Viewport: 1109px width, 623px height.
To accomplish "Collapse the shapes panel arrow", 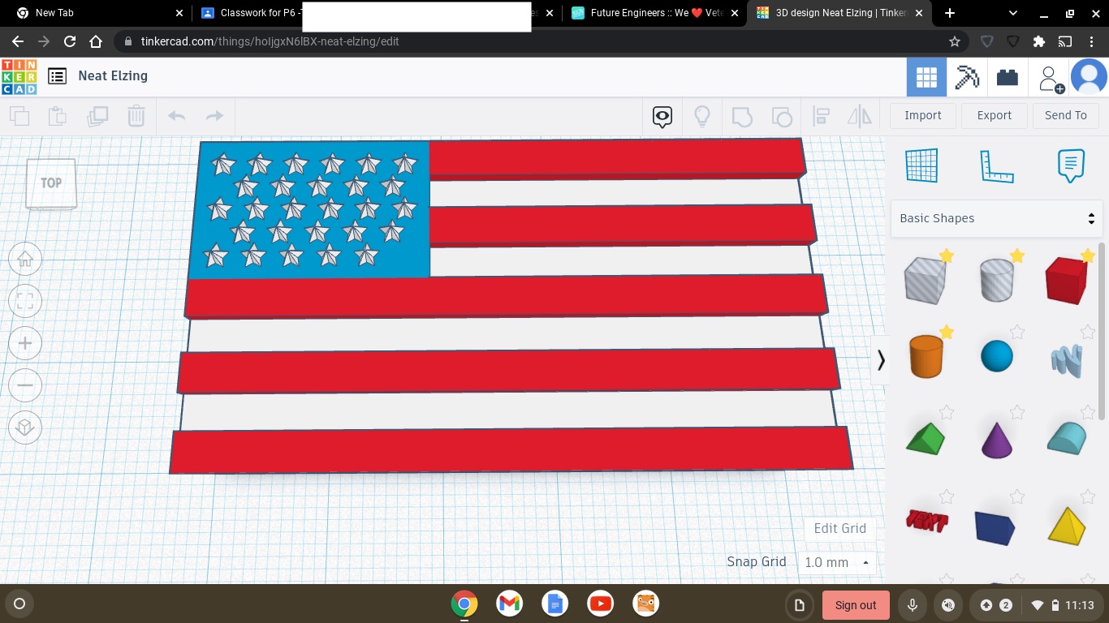I will tap(881, 359).
